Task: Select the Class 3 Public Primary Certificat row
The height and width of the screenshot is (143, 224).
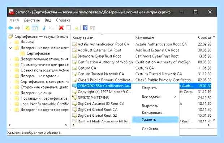Action: 142,80
